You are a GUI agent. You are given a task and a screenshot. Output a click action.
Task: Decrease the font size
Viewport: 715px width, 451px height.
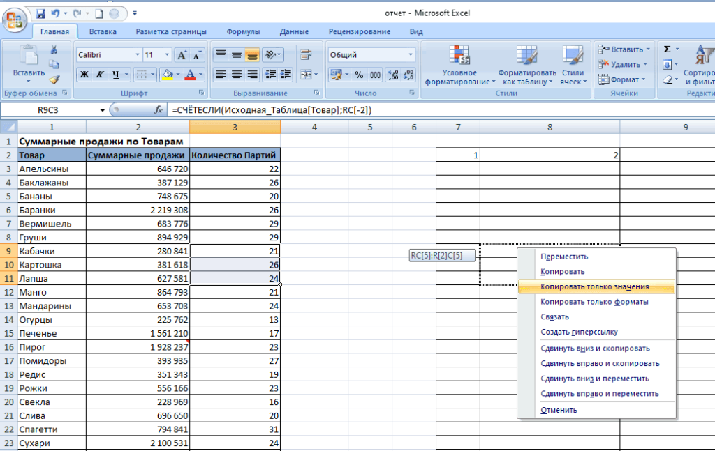(x=197, y=55)
